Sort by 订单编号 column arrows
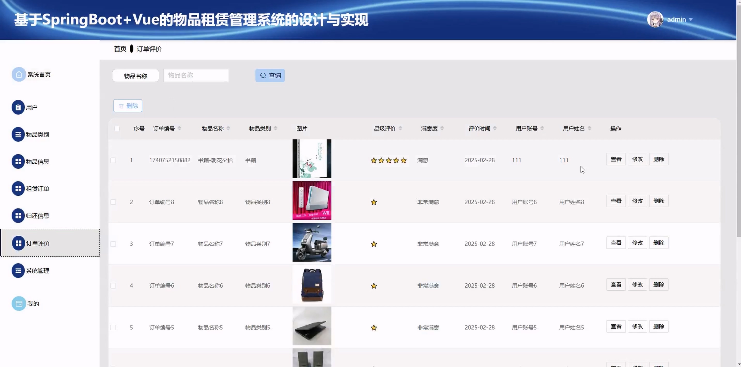 [x=179, y=128]
